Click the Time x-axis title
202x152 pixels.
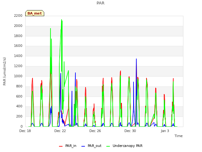(178, 136)
